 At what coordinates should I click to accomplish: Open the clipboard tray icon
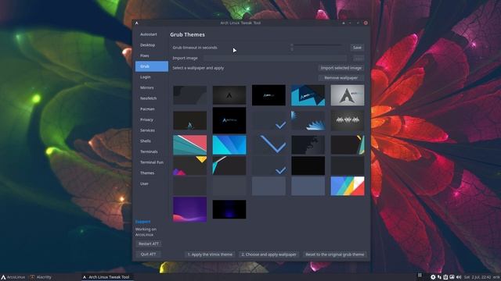(x=445, y=277)
